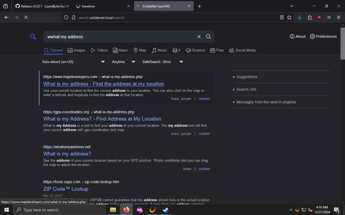
Task: Switch to the Videos category
Action: 99,50
